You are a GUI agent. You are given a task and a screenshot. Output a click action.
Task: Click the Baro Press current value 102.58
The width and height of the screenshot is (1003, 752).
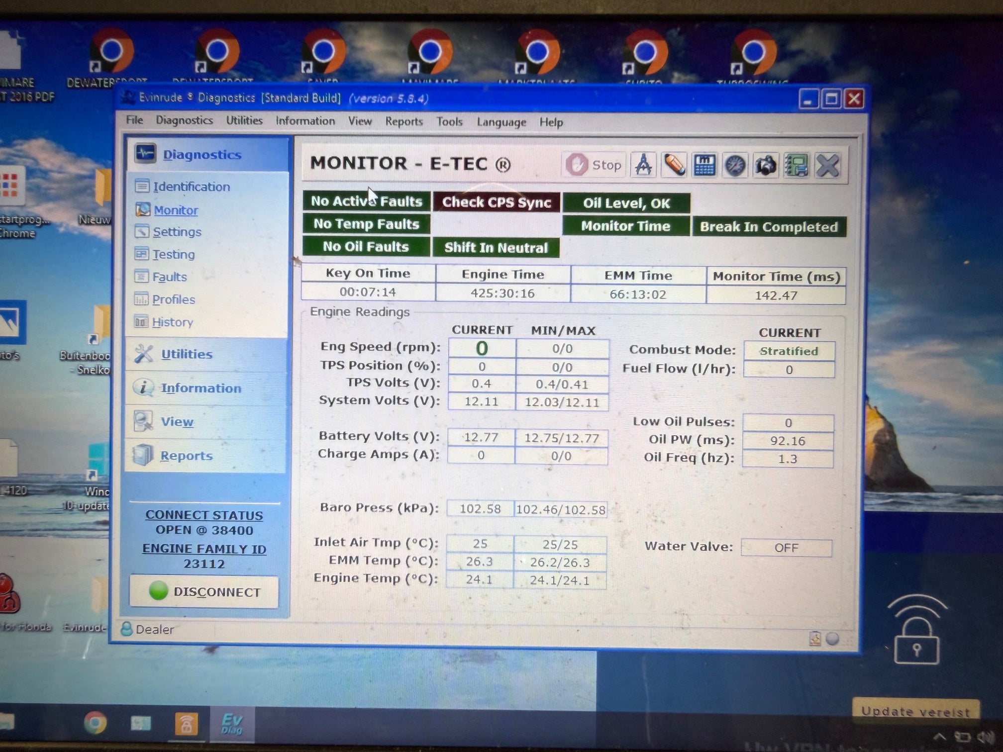480,509
